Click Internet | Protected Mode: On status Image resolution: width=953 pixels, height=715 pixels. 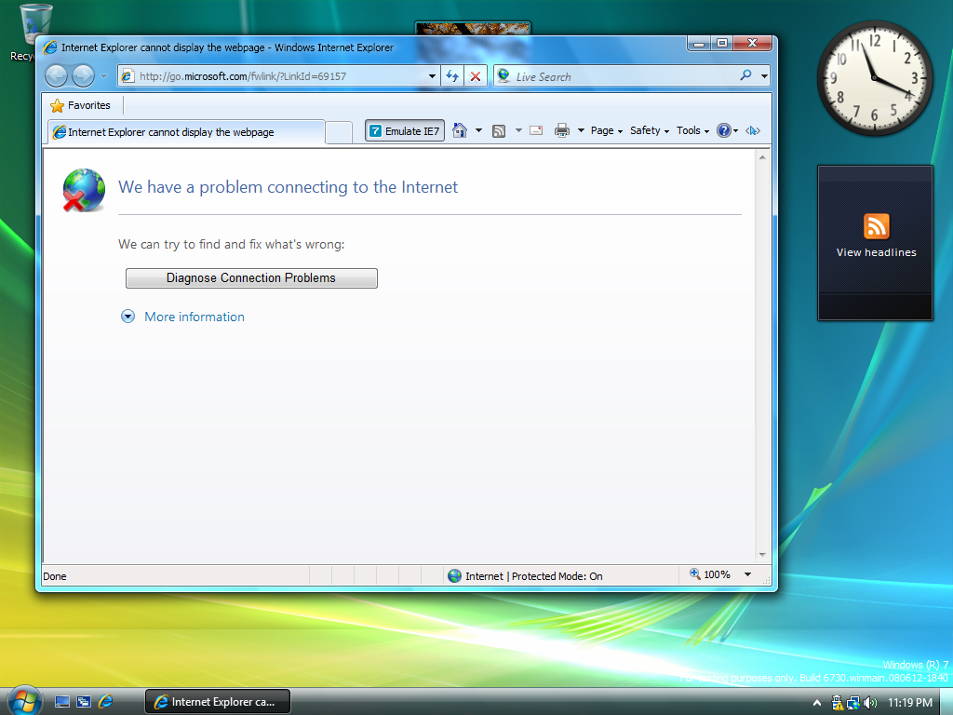click(525, 575)
